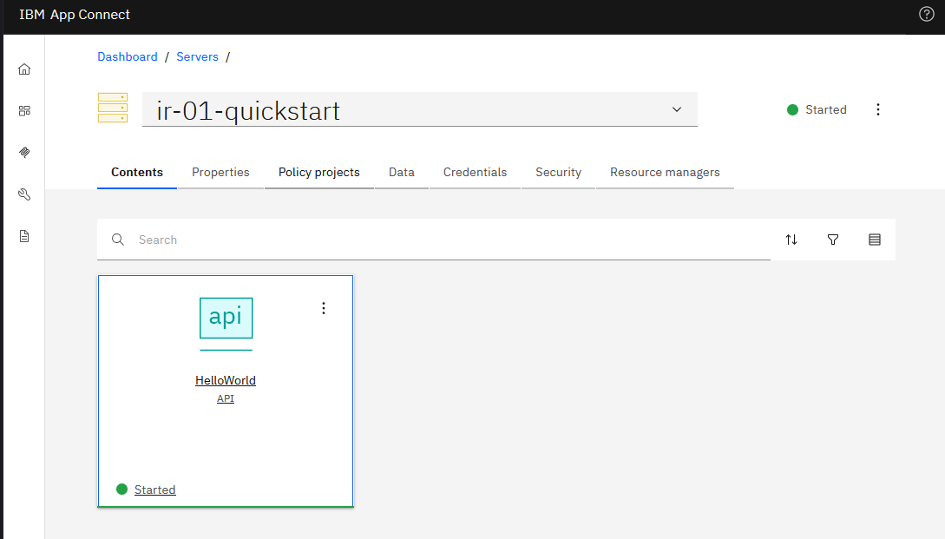Click the paperclip icon in sidebar

pos(24,153)
